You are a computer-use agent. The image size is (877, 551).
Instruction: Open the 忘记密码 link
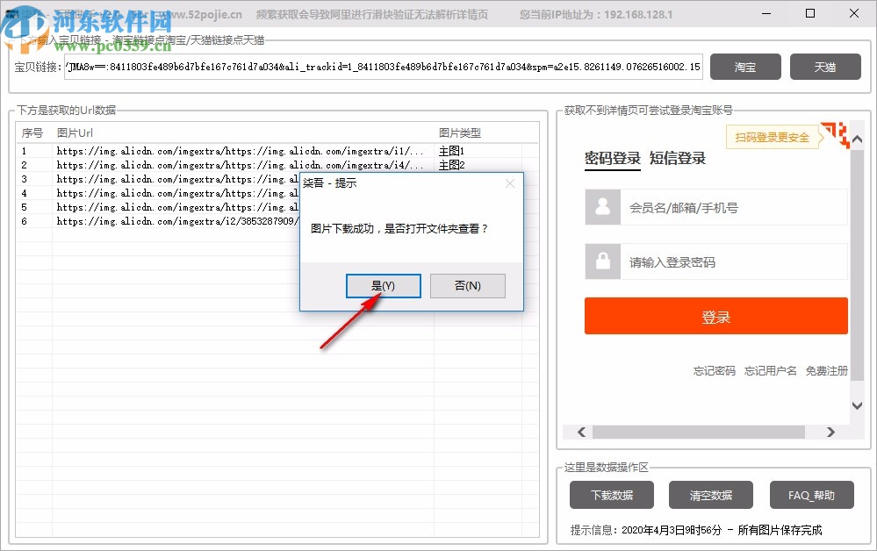point(715,370)
